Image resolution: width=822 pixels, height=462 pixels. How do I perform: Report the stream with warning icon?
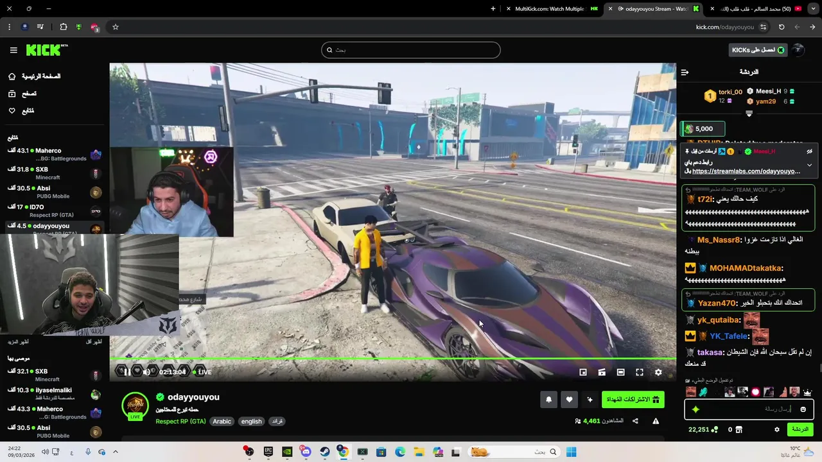pyautogui.click(x=656, y=421)
